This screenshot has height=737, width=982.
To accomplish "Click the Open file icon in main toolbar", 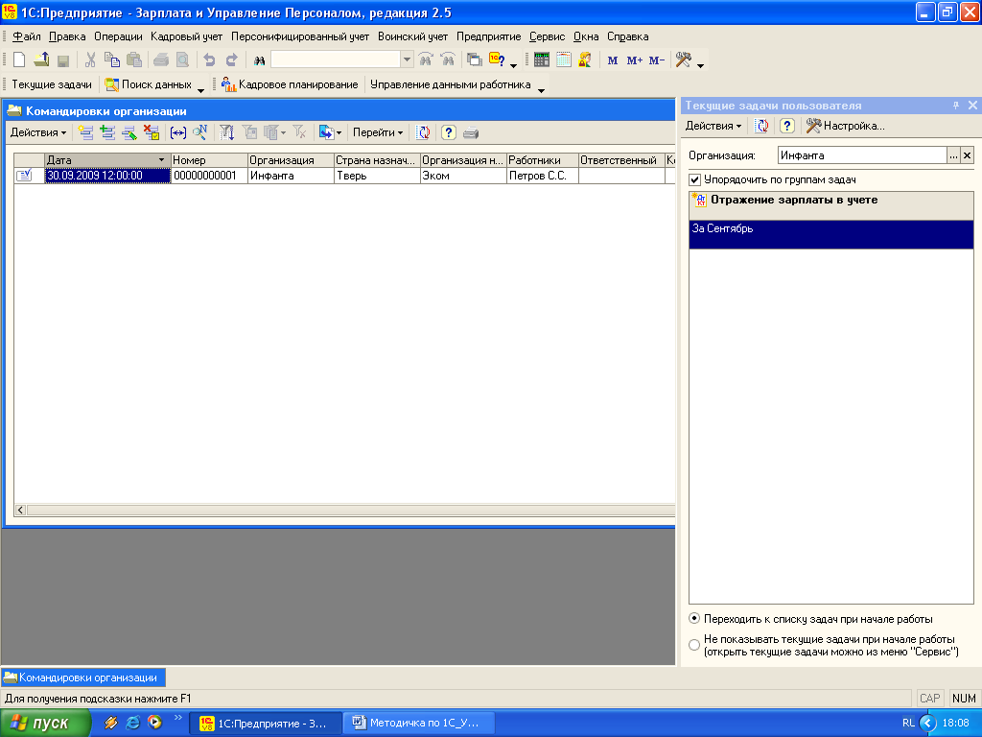I will 41,60.
